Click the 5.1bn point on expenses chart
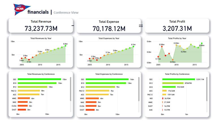 [x=108, y=54]
